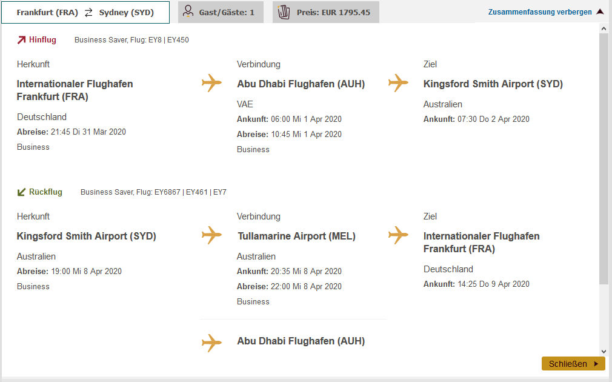The image size is (612, 382).
Task: Click the green Rückflug return arrow icon
Action: (x=21, y=192)
